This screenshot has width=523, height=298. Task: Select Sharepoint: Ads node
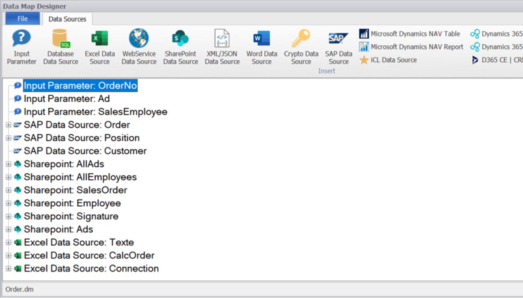point(58,229)
